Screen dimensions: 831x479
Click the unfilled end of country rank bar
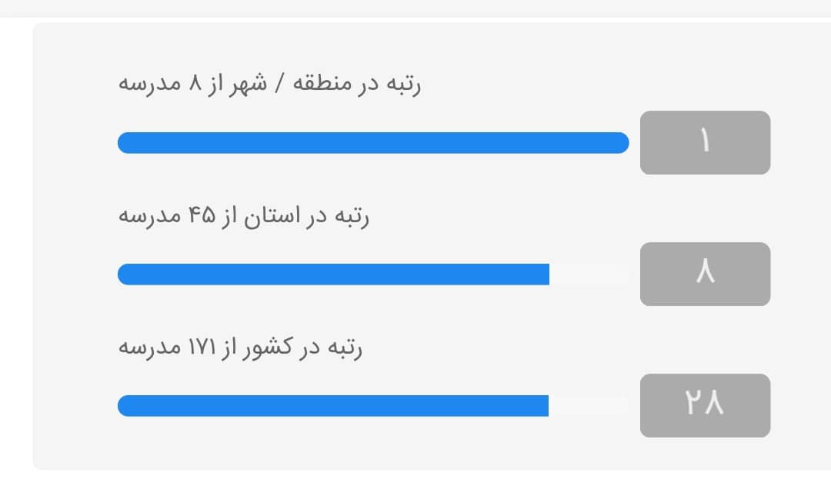click(x=589, y=405)
